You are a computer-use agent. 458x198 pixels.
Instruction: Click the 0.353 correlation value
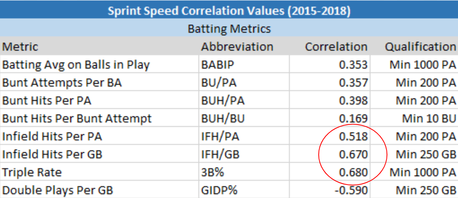point(353,65)
